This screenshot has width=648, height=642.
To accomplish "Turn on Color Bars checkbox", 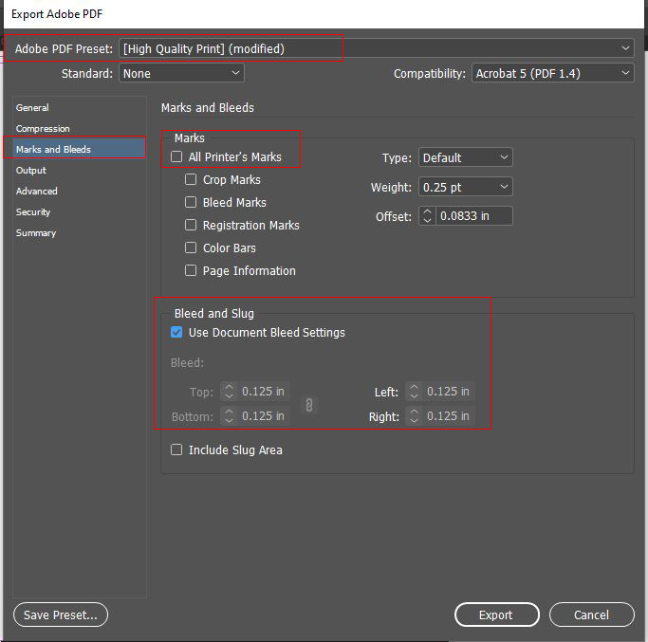I will tap(191, 248).
